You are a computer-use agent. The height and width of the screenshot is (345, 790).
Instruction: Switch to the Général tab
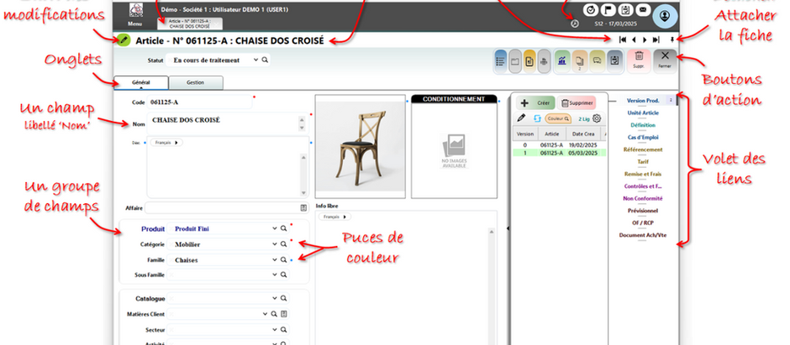(x=141, y=82)
